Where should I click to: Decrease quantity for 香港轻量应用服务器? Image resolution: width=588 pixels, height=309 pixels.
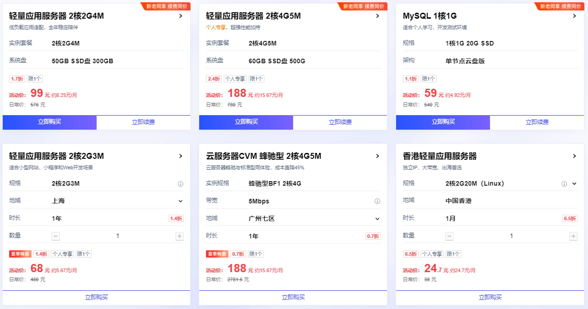tap(449, 236)
